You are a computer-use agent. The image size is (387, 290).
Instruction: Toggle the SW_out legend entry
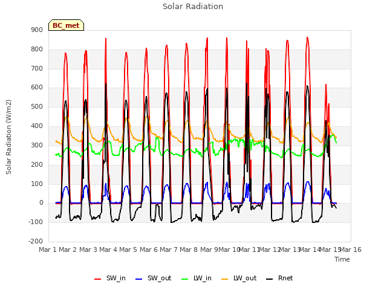click(x=153, y=278)
